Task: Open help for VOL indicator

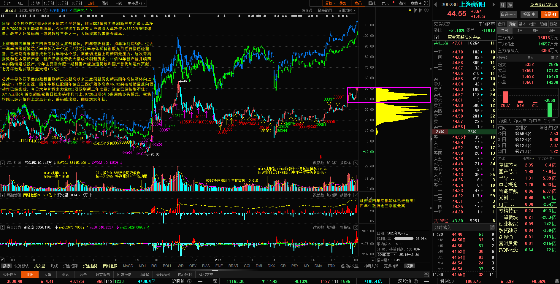Action: click(2, 163)
